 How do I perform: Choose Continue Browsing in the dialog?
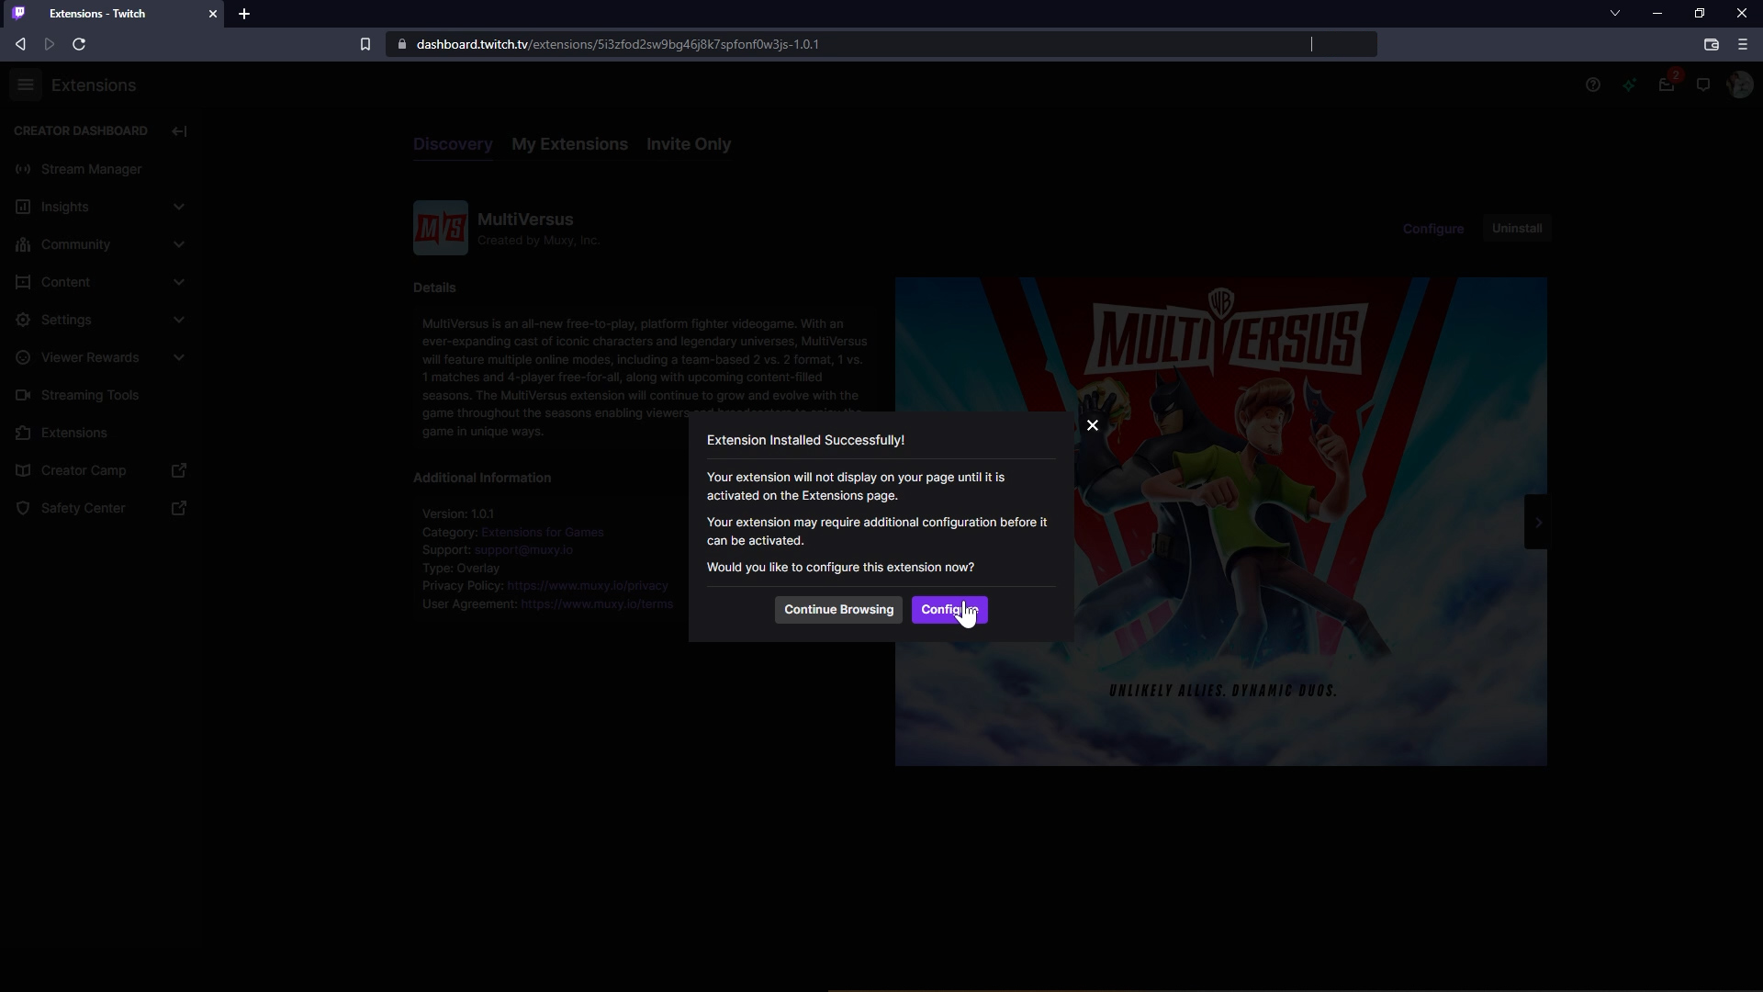click(838, 610)
